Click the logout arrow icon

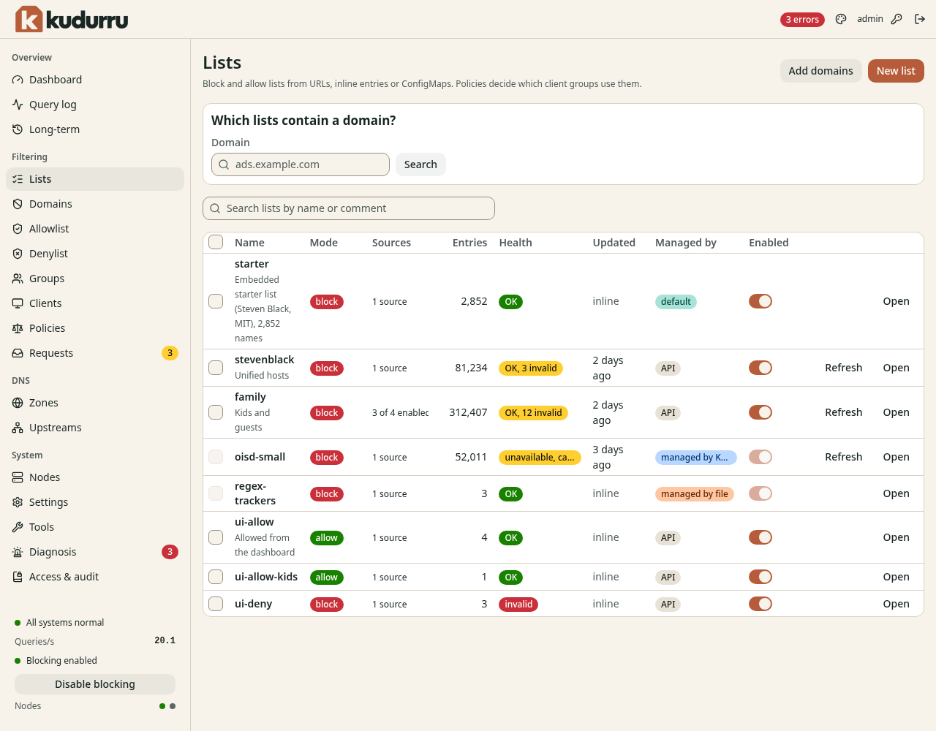pos(920,19)
